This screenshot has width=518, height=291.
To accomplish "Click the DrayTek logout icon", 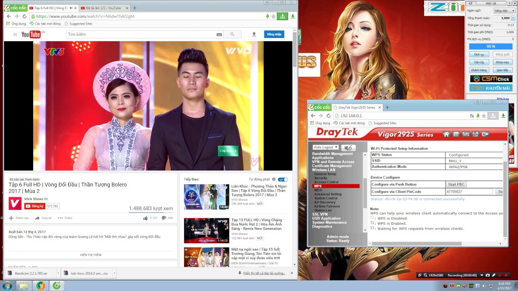I will (485, 134).
